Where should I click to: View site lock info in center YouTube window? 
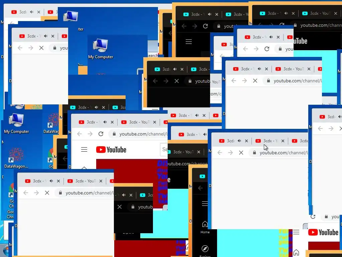114,134
